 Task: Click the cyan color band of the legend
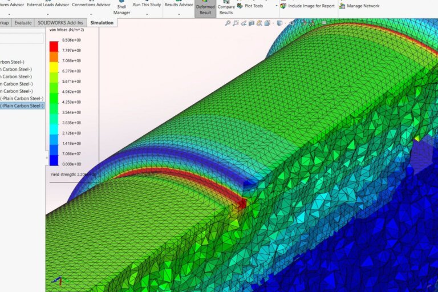point(54,129)
